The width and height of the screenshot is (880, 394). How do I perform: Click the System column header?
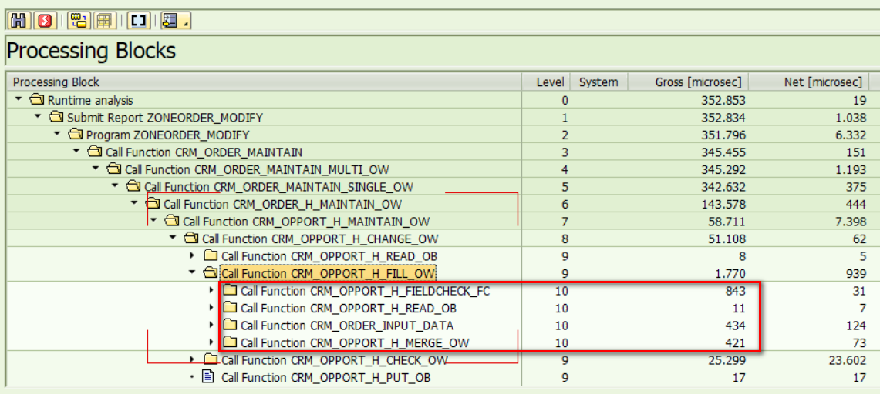point(598,82)
